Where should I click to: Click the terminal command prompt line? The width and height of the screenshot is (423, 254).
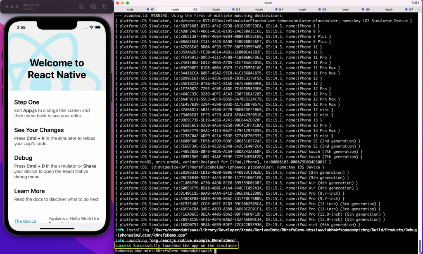point(166,251)
